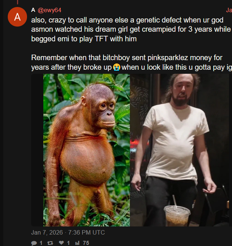
Task: Open the orangutan photo on the left
Action: tap(87, 150)
